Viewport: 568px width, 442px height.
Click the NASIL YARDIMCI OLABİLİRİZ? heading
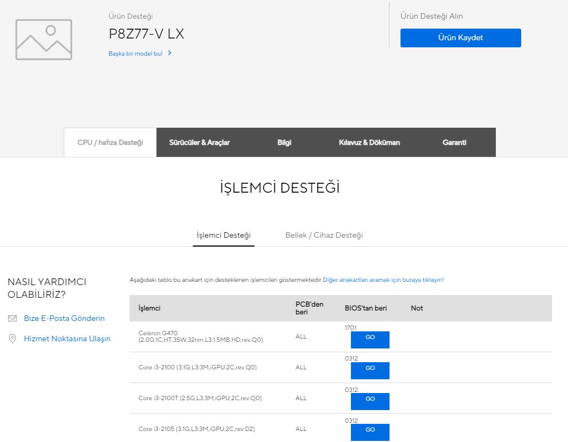click(47, 288)
